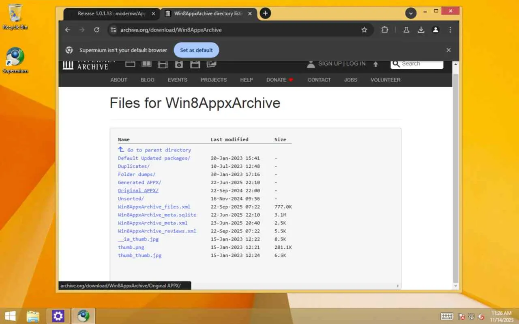Close the Release 1.0.1.13 tab
The width and height of the screenshot is (519, 324).
(153, 13)
